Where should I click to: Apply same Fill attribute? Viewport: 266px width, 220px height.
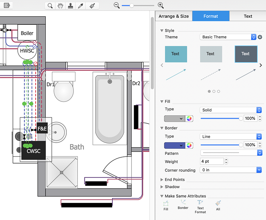tap(166, 205)
